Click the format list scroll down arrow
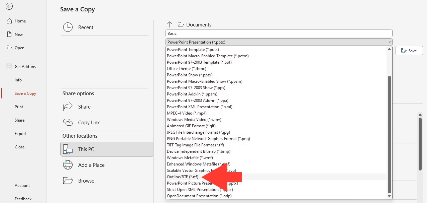 (389, 196)
